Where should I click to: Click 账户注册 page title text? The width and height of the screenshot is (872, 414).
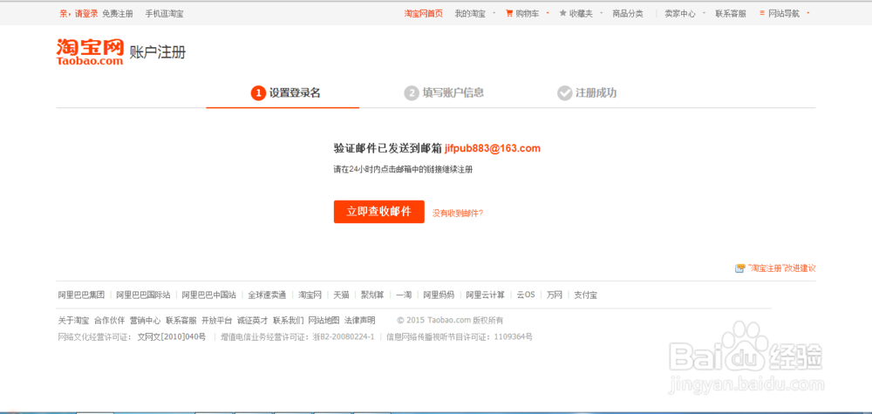click(x=157, y=53)
